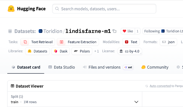Click the Libraries: label
Image resolution: width=183 pixels, height=107 pixels.
(x=16, y=51)
